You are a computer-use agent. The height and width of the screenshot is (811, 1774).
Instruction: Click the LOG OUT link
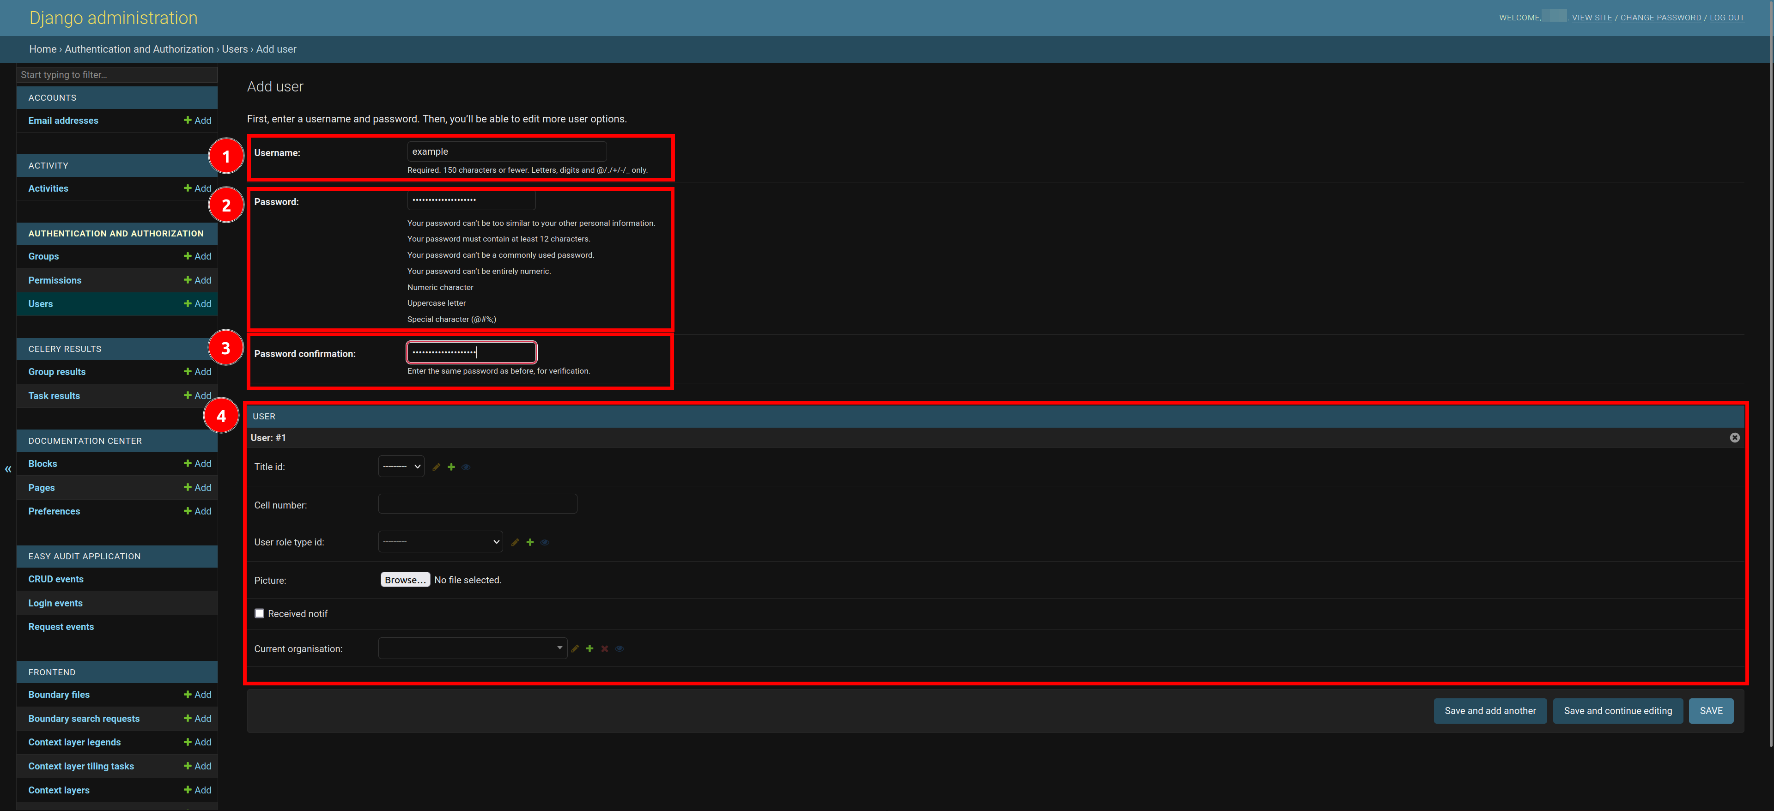pos(1726,18)
